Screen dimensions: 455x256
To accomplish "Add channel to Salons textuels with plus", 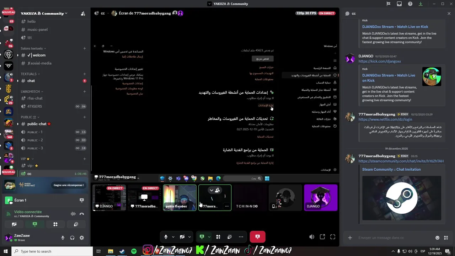I will click(85, 48).
